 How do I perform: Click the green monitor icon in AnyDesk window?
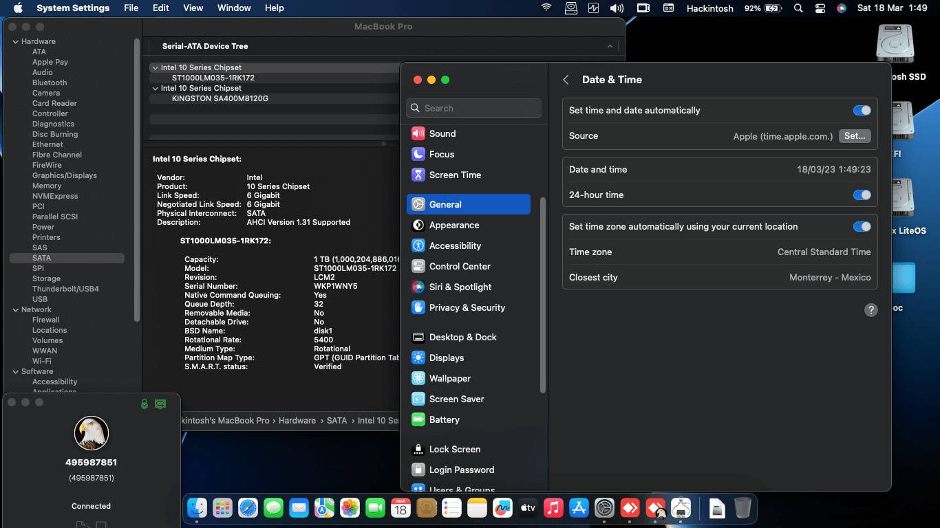pos(160,404)
